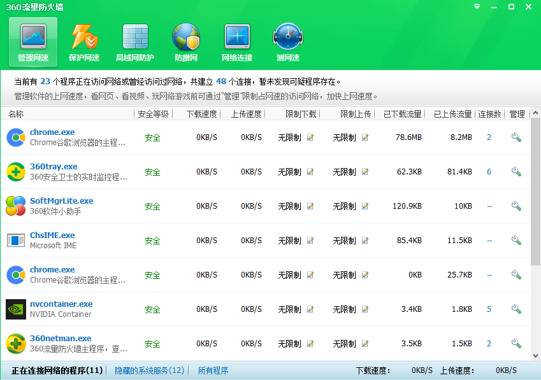Switch to 隐藏的系统服务(12) tab
The image size is (541, 380).
[x=149, y=370]
